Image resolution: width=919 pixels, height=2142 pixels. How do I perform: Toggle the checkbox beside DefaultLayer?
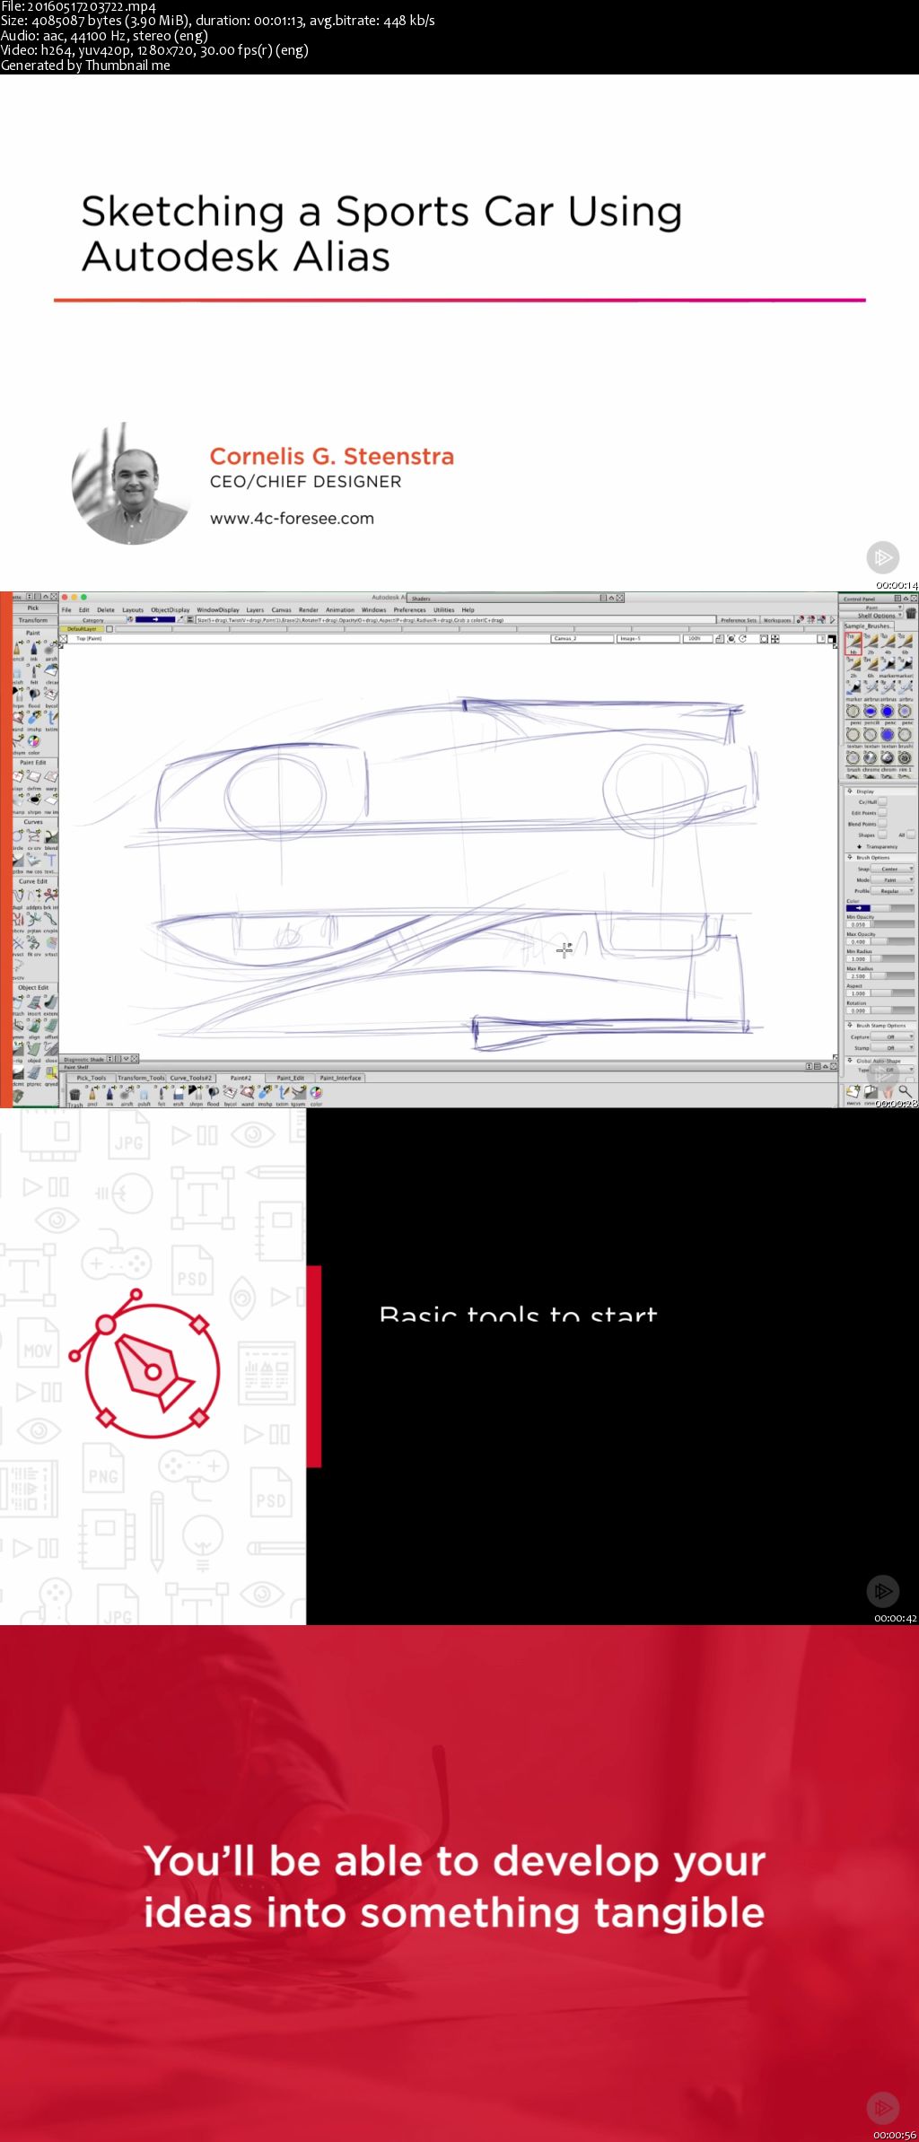click(x=110, y=629)
